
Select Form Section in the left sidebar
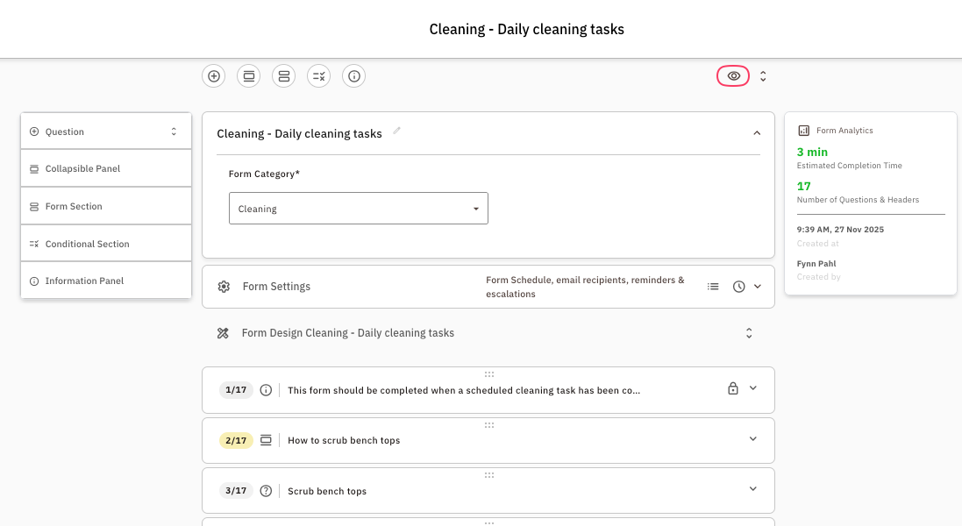click(x=105, y=206)
